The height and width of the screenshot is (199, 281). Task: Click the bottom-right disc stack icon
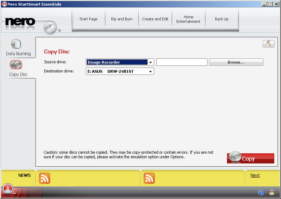pyautogui.click(x=272, y=193)
